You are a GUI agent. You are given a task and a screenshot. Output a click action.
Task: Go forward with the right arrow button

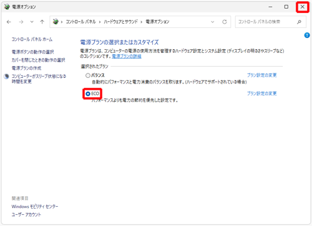21,22
